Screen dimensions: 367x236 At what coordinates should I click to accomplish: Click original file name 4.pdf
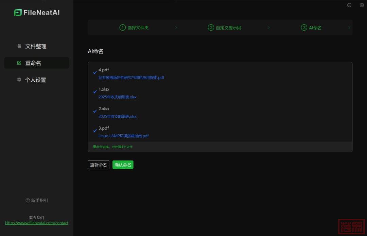coord(104,70)
